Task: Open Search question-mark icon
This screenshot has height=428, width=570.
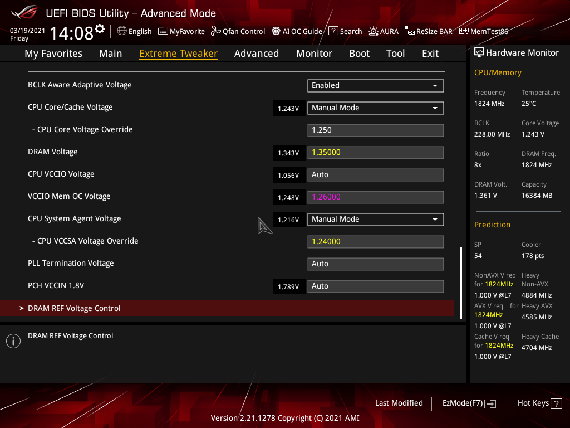Action: point(333,31)
